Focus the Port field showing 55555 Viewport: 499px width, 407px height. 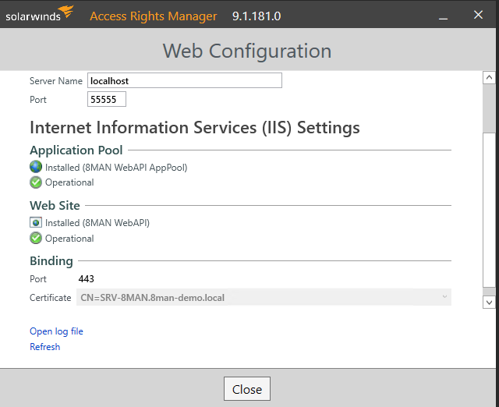[x=107, y=99]
